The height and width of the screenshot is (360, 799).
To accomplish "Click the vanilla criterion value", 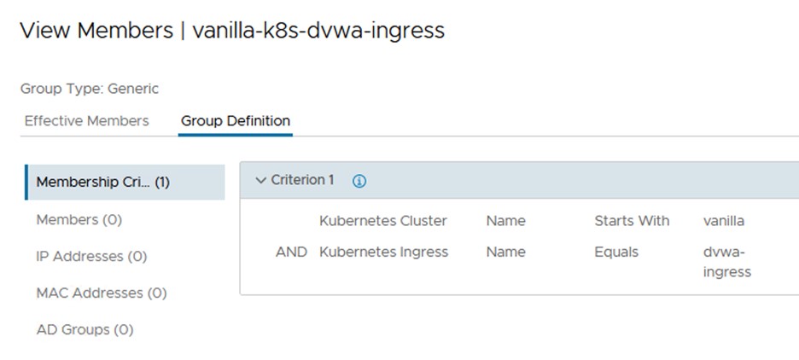I will [x=724, y=221].
